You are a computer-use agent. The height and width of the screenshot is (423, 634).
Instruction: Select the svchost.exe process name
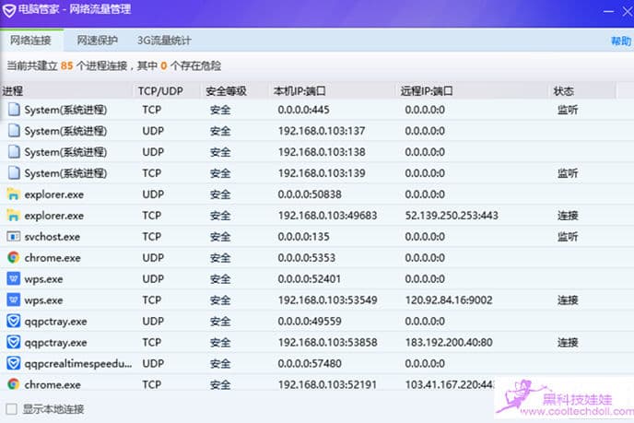[53, 237]
